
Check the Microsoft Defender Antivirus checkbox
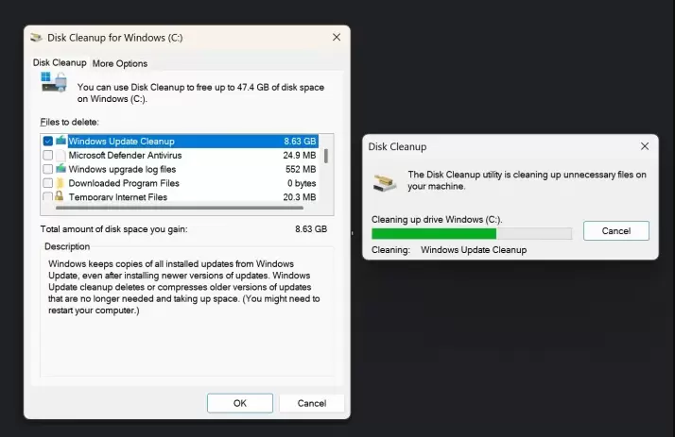pyautogui.click(x=48, y=155)
